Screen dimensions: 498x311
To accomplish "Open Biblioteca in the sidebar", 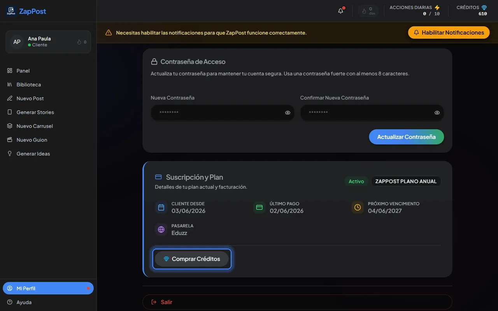I will (48, 84).
